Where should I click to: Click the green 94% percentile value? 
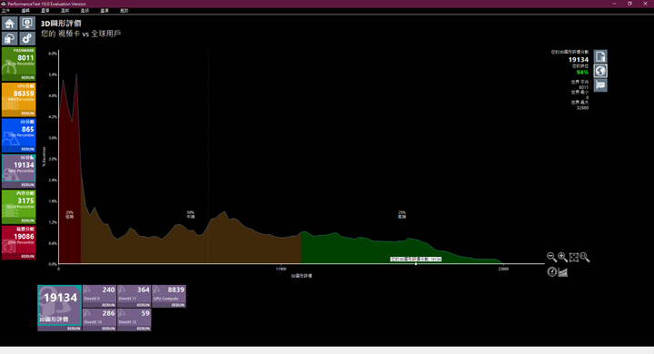coord(582,72)
